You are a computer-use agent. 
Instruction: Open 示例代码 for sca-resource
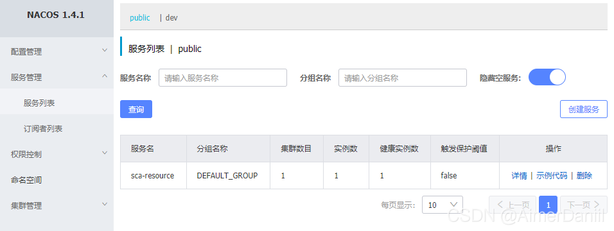click(551, 176)
